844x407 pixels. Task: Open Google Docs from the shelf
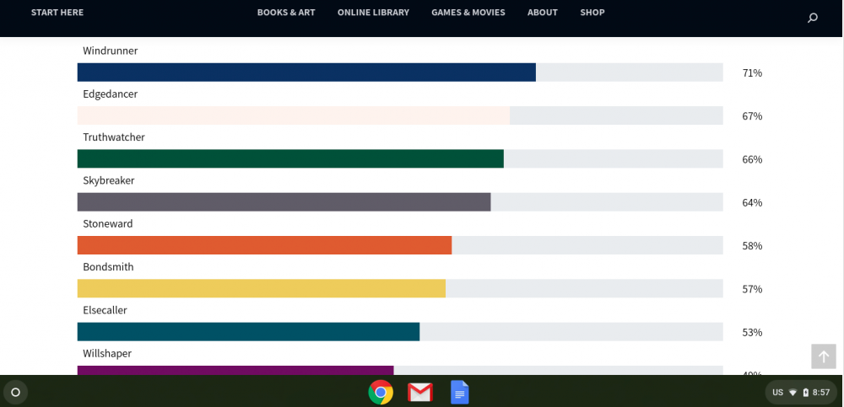tap(459, 392)
